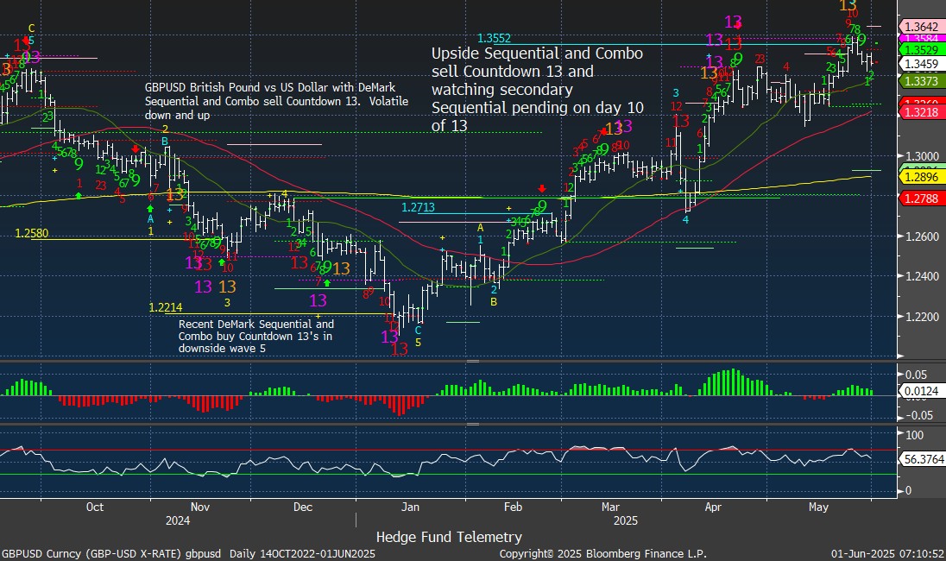Click the Dec label on time axis
Image resolution: width=946 pixels, height=561 pixels.
click(x=303, y=507)
